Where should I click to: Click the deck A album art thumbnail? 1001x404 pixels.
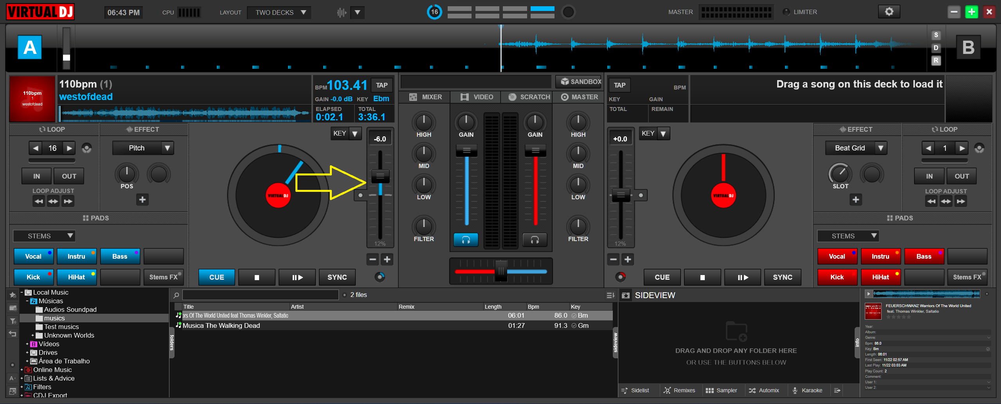coord(32,99)
